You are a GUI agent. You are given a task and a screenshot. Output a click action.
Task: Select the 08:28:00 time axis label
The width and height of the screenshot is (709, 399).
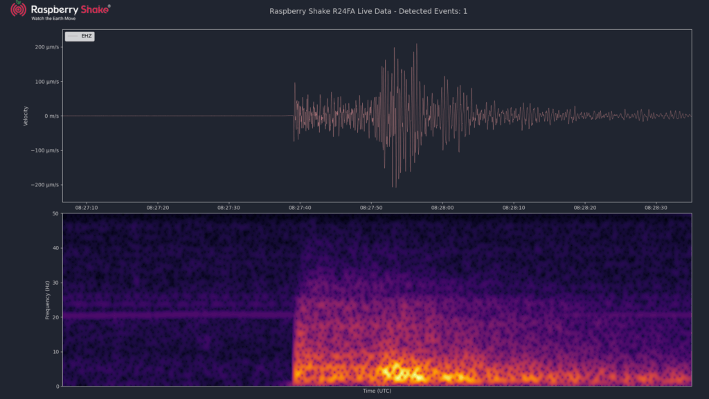(x=442, y=208)
